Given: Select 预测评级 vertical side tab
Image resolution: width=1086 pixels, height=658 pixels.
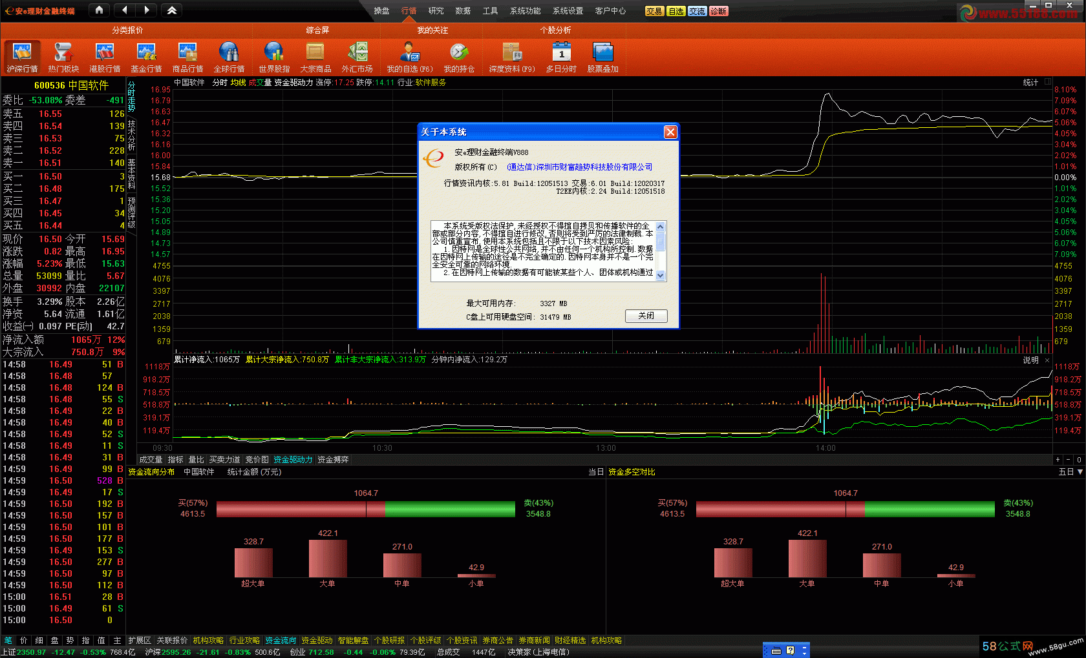Looking at the screenshot, I should [x=131, y=212].
